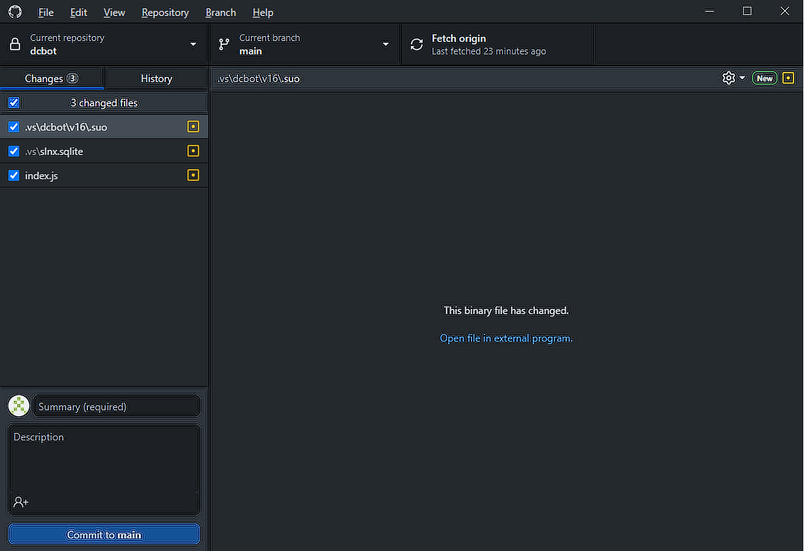Open the Repository menu
Image resolution: width=805 pixels, height=551 pixels.
[x=166, y=13]
